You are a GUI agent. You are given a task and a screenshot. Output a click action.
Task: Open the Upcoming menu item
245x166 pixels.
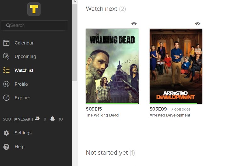coord(25,56)
